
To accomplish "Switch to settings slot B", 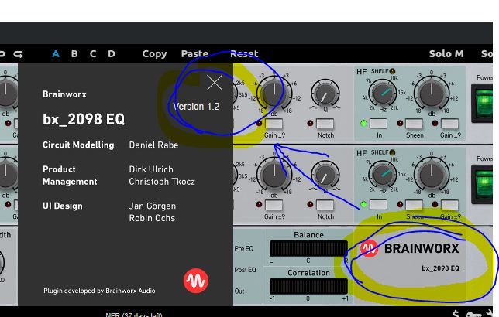I will coord(74,54).
